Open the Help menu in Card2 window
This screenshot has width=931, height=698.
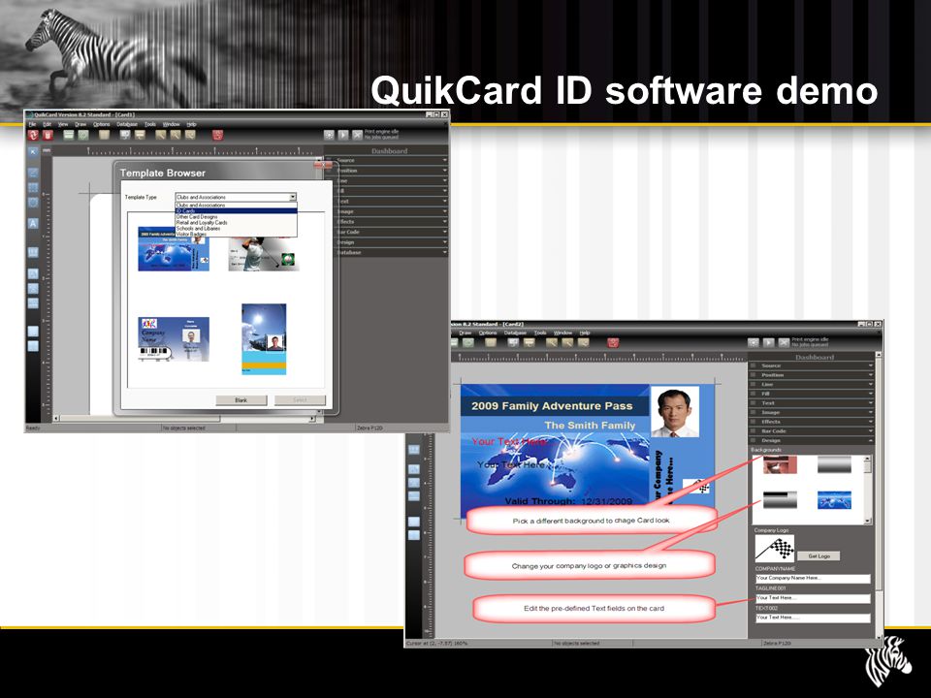[x=585, y=333]
